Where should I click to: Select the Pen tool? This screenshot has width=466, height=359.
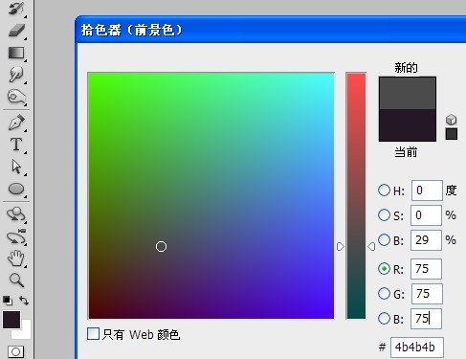click(x=16, y=123)
